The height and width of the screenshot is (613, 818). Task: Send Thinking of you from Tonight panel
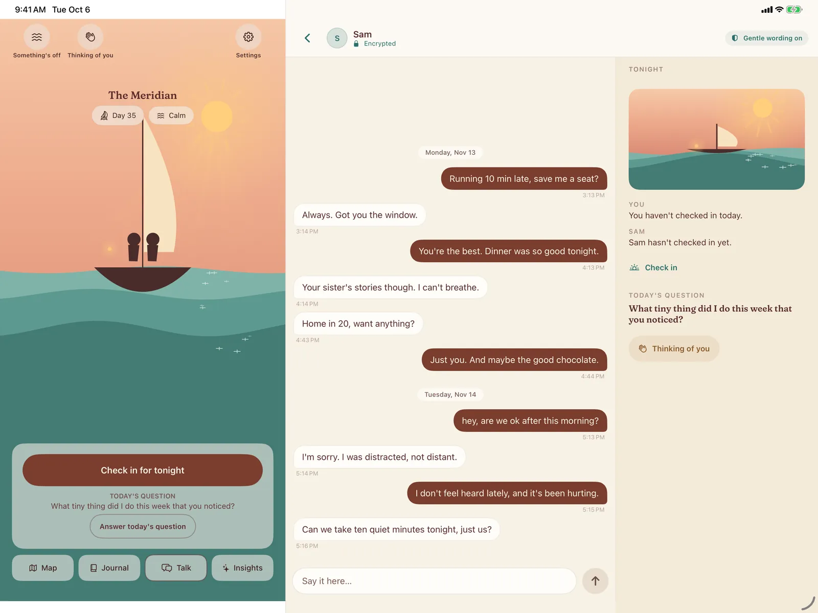click(x=674, y=349)
